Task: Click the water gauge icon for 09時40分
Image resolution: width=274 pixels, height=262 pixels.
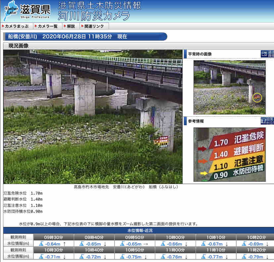Action: point(82,243)
